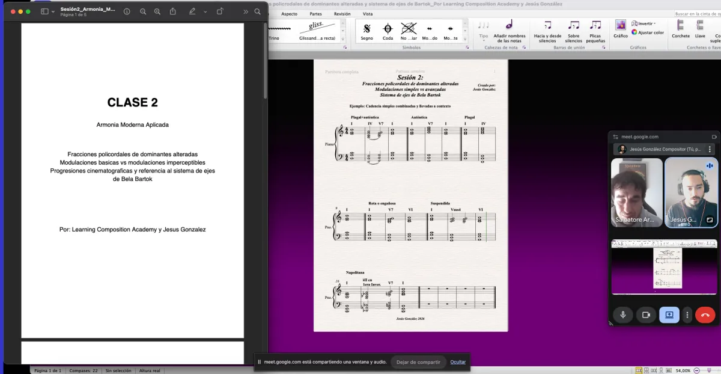The width and height of the screenshot is (721, 374).
Task: Rotate the page in Preview
Action: 221,11
